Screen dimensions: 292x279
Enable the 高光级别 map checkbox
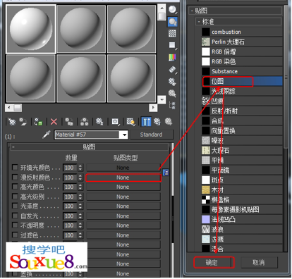pyautogui.click(x=15, y=197)
